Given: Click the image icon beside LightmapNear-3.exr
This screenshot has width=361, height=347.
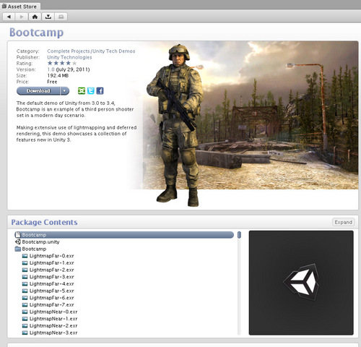Looking at the screenshot, I should (x=25, y=333).
